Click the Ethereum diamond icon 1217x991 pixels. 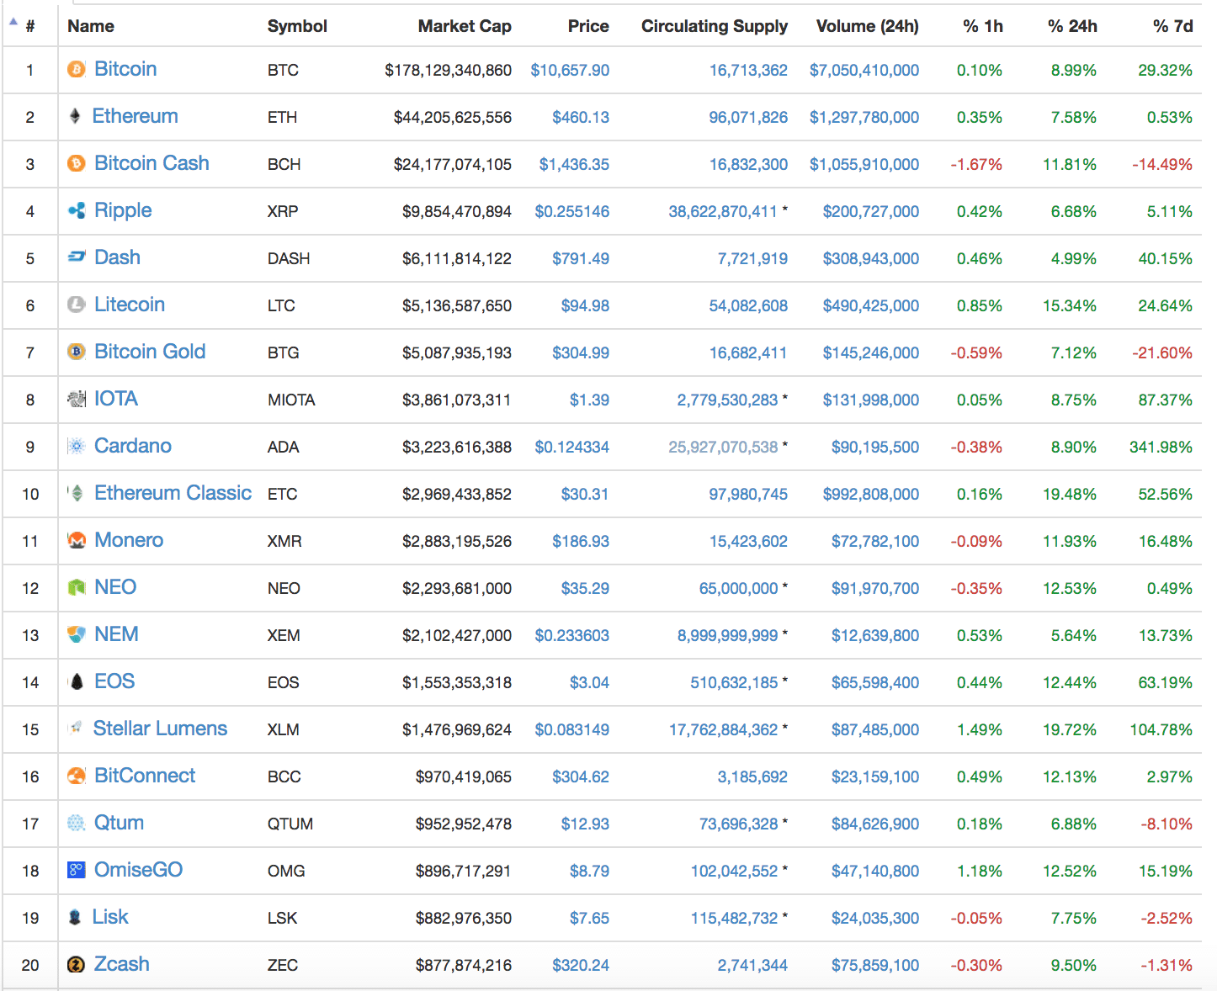click(x=75, y=116)
